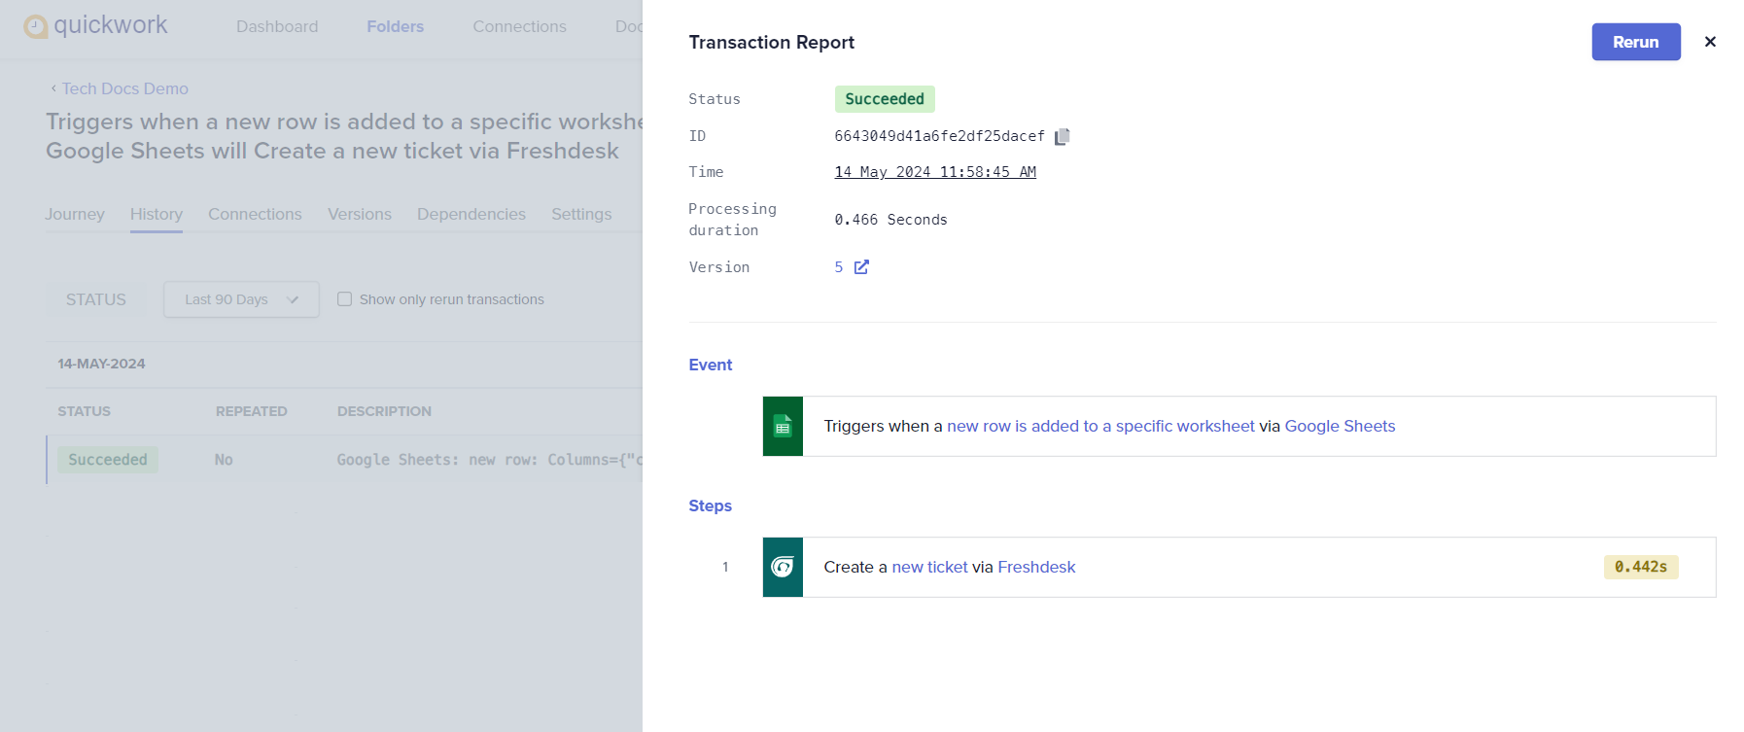Image resolution: width=1744 pixels, height=732 pixels.
Task: Click the DESCRIPTION column header
Action: [384, 411]
